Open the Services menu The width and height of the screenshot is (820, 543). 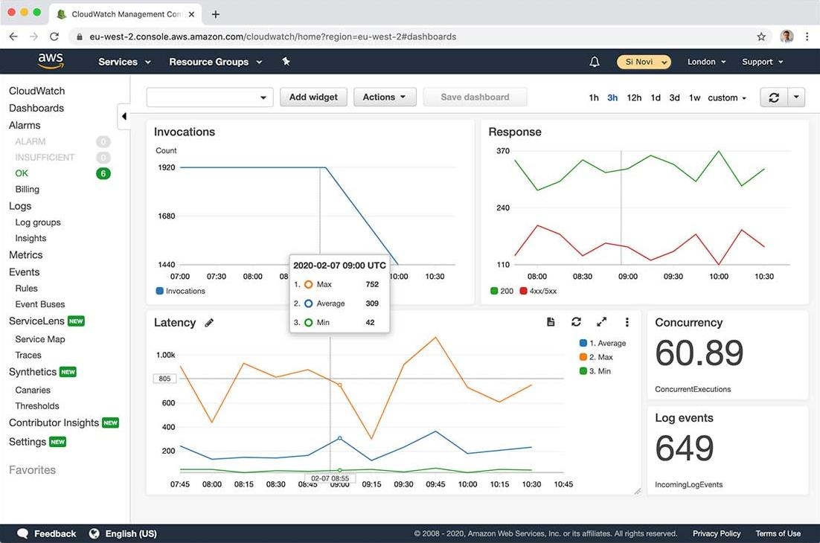coord(124,62)
